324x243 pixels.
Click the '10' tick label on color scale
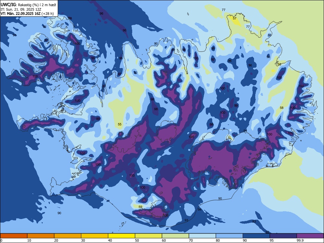(x=29, y=240)
